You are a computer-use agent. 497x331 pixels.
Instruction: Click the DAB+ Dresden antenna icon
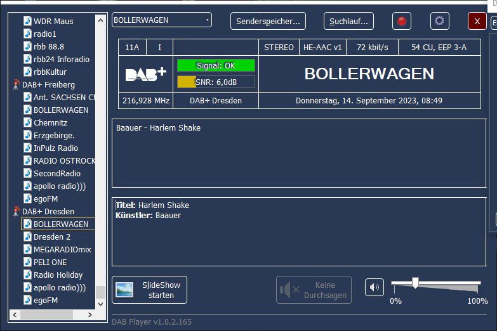(15, 211)
